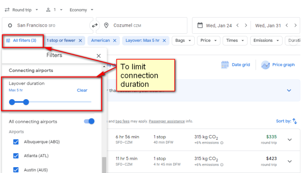Viewport: 302px width, 173px height.
Task: Open the Emissions filter dropdown
Action: (x=266, y=41)
